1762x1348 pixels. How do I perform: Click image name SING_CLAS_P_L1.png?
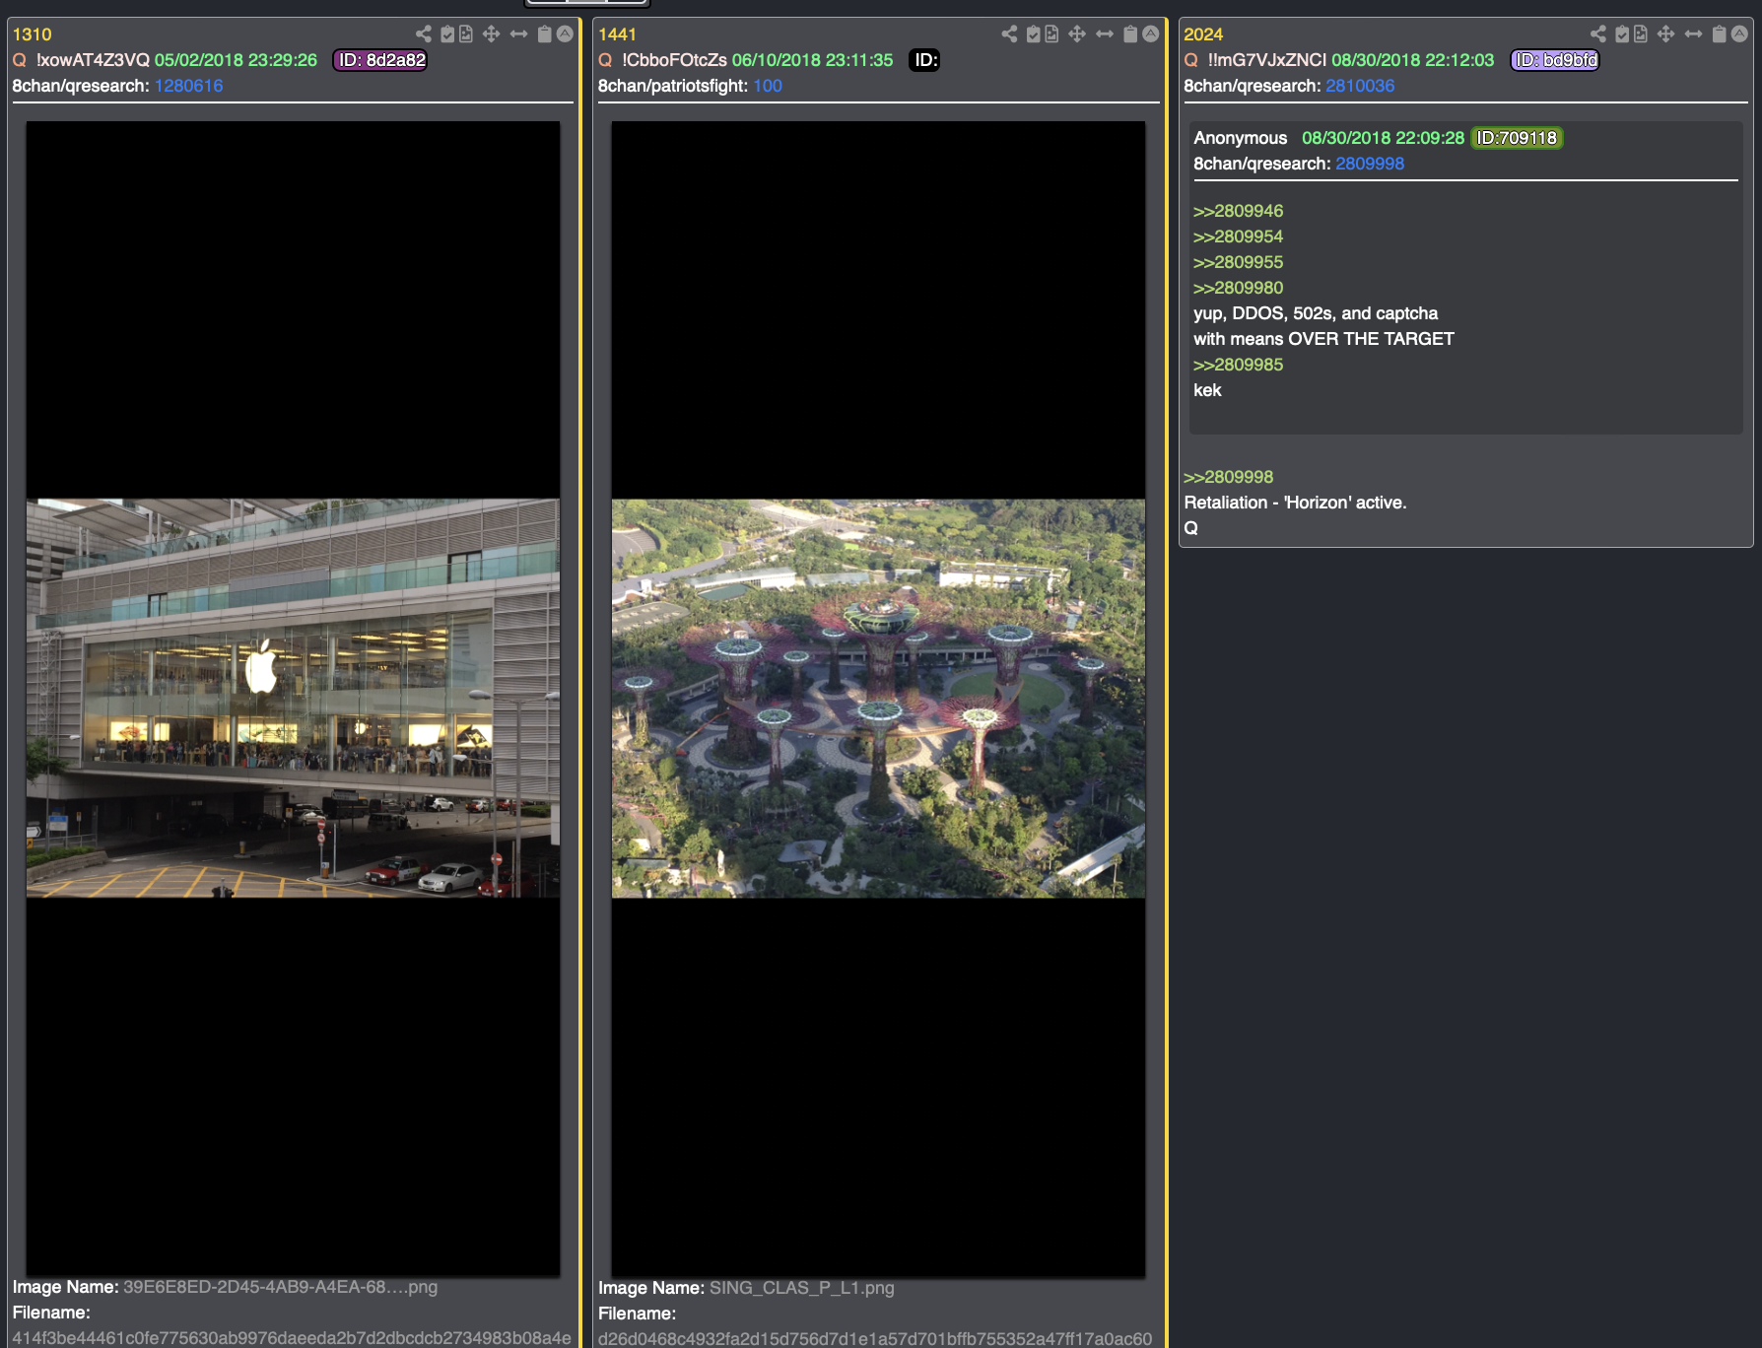pos(802,1288)
